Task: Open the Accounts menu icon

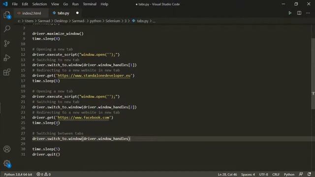Action: (x=7, y=149)
